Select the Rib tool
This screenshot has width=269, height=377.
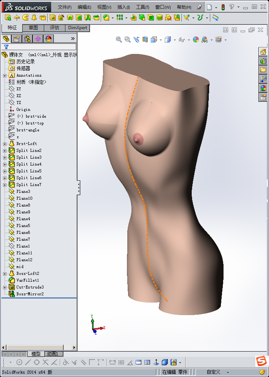[133, 17]
